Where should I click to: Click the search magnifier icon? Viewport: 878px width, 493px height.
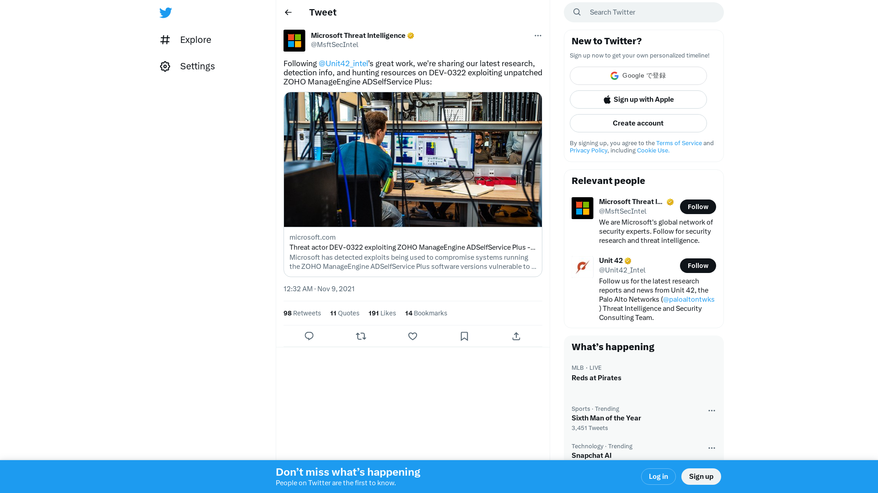(x=577, y=12)
